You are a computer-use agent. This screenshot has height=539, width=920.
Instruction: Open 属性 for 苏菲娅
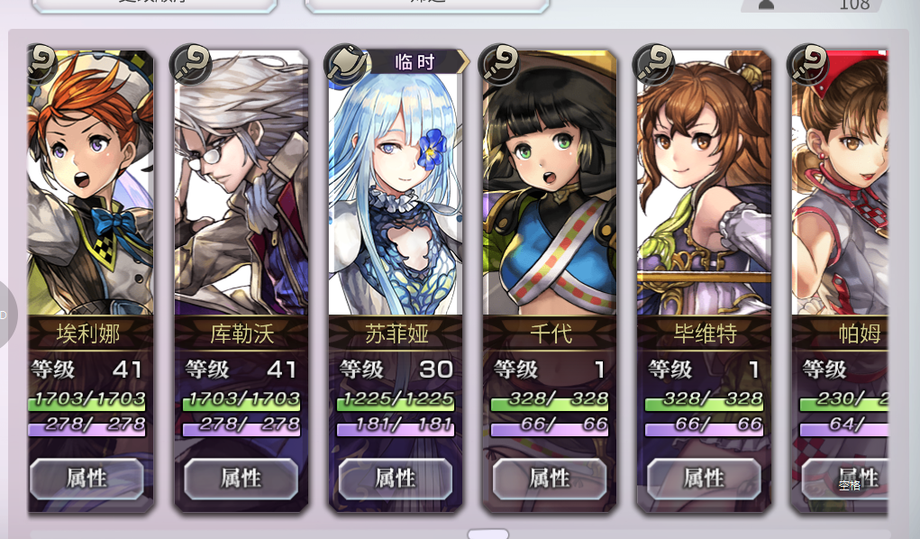click(396, 479)
